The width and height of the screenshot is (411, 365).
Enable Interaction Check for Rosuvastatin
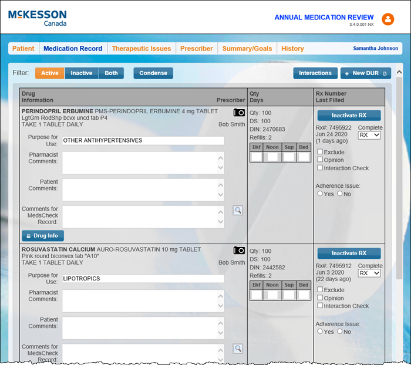(x=320, y=306)
